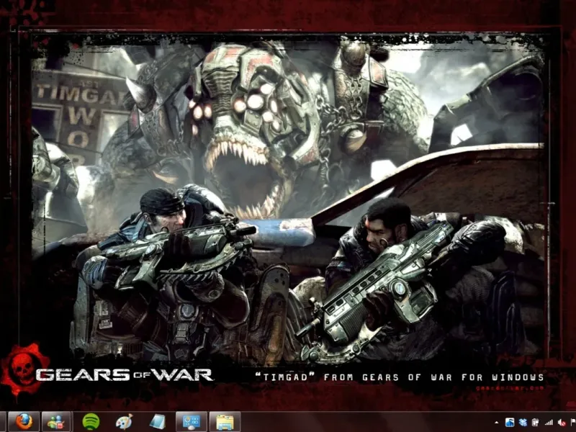Click the muted volume speaker icon

562,423
